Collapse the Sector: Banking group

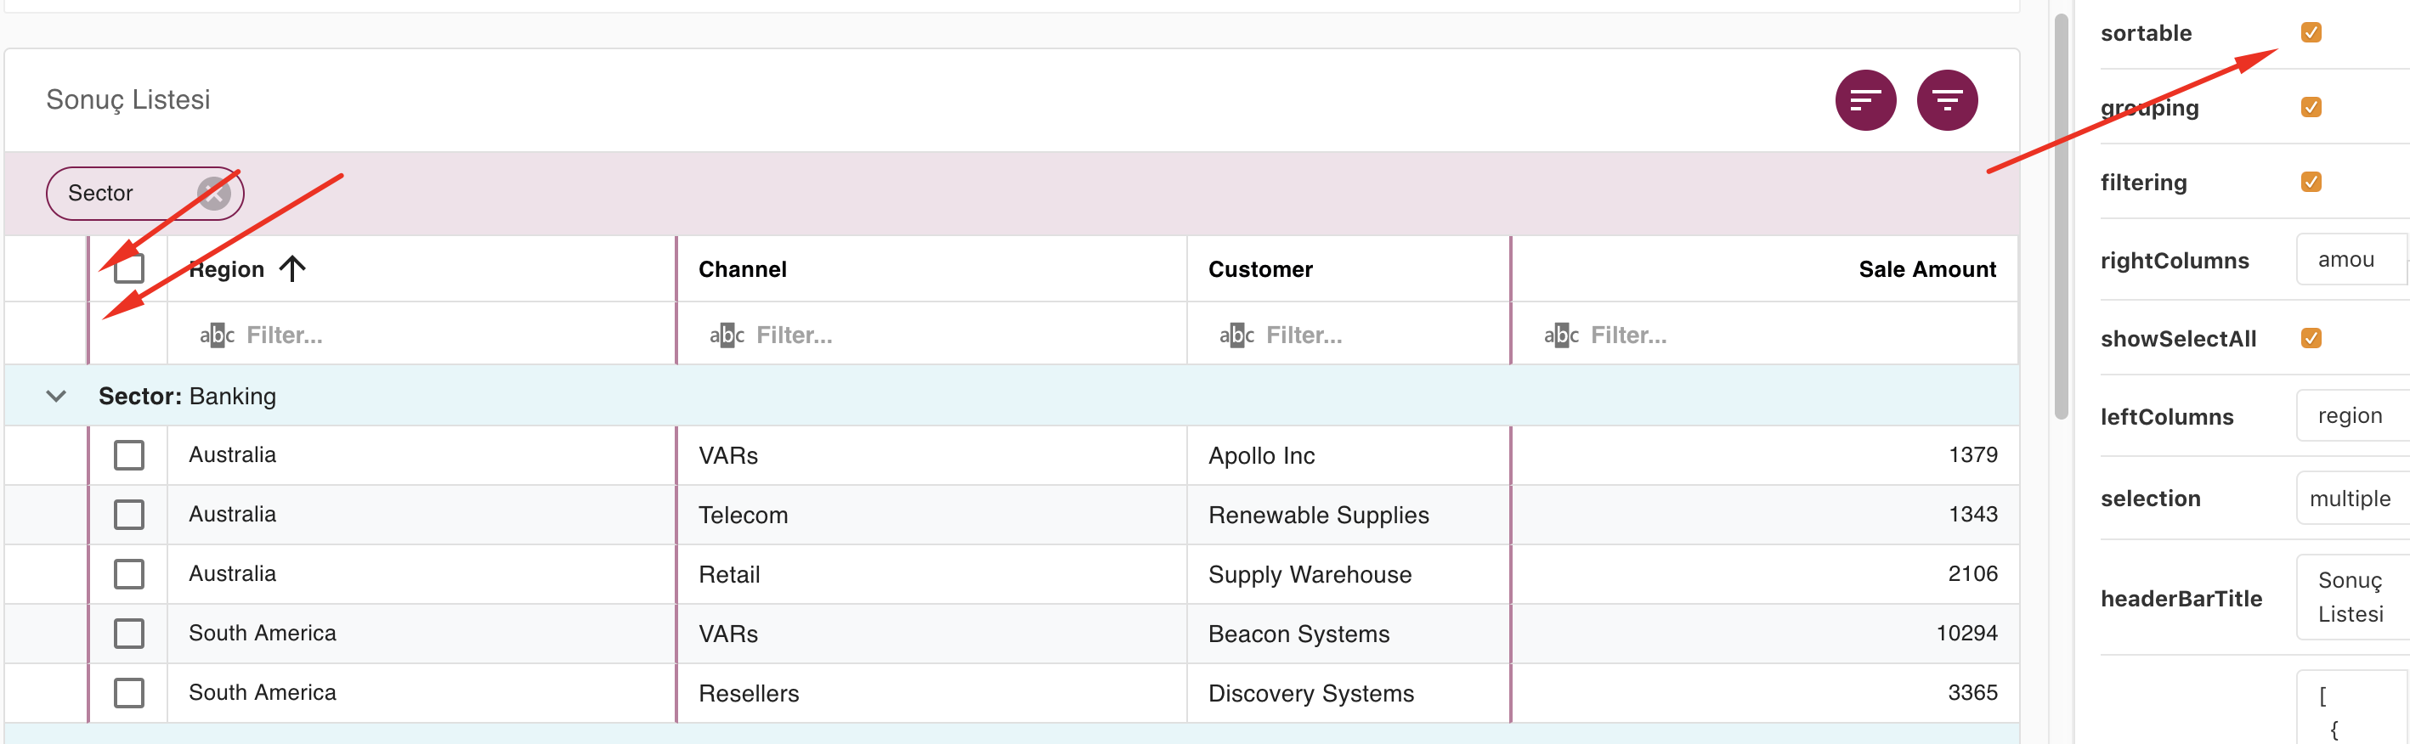coord(56,397)
